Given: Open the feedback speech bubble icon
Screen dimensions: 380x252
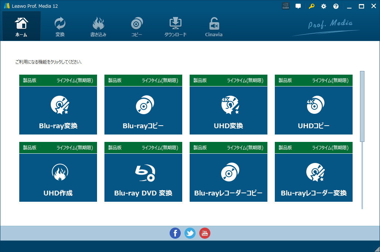Looking at the screenshot, I should click(298, 6).
